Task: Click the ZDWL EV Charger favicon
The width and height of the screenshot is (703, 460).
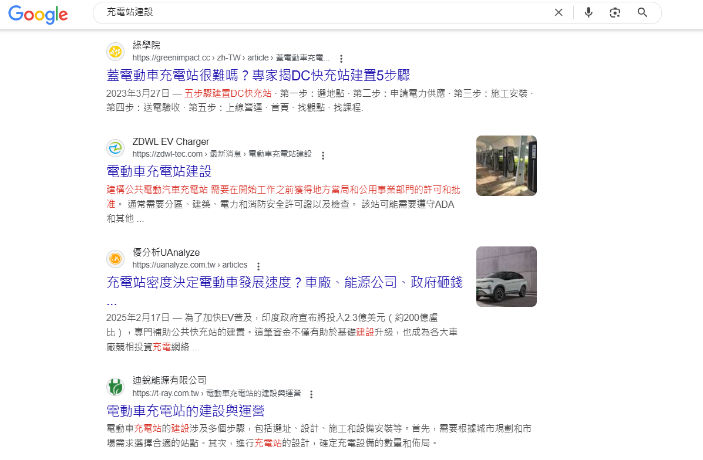Action: (x=116, y=148)
